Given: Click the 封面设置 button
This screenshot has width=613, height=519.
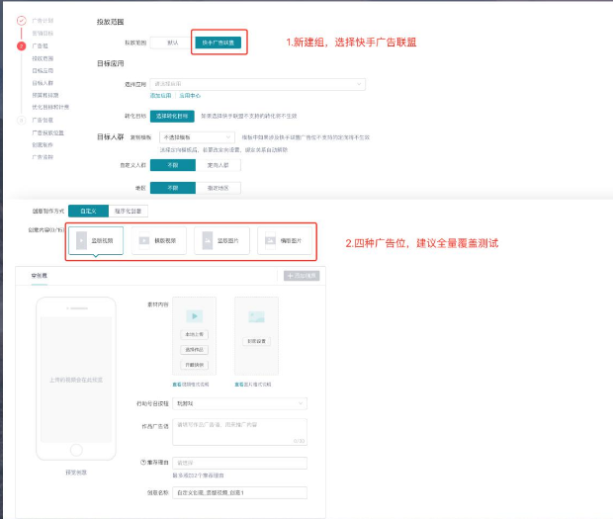Looking at the screenshot, I should pyautogui.click(x=256, y=340).
